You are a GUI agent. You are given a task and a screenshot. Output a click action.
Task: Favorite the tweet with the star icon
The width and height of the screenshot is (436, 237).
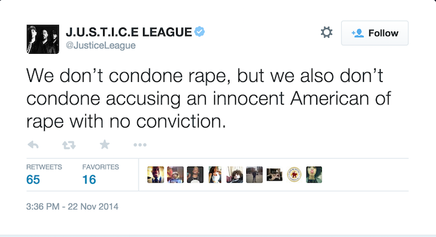pos(105,145)
